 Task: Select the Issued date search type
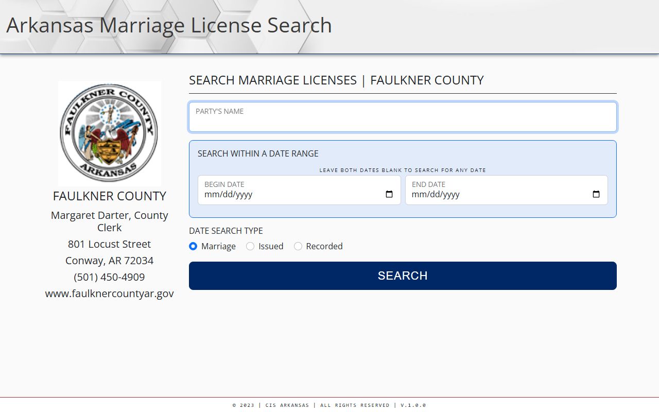(x=250, y=246)
